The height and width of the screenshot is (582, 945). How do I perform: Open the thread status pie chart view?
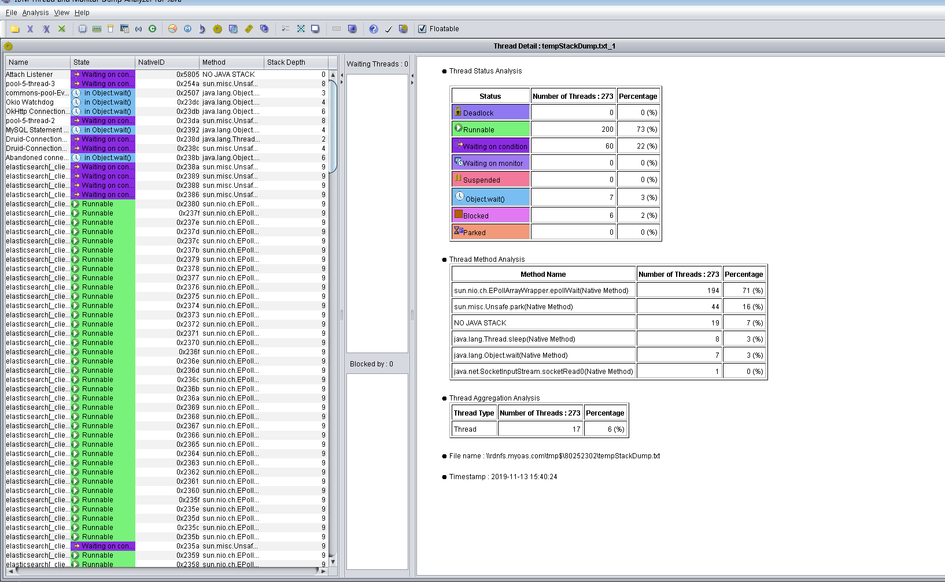172,28
